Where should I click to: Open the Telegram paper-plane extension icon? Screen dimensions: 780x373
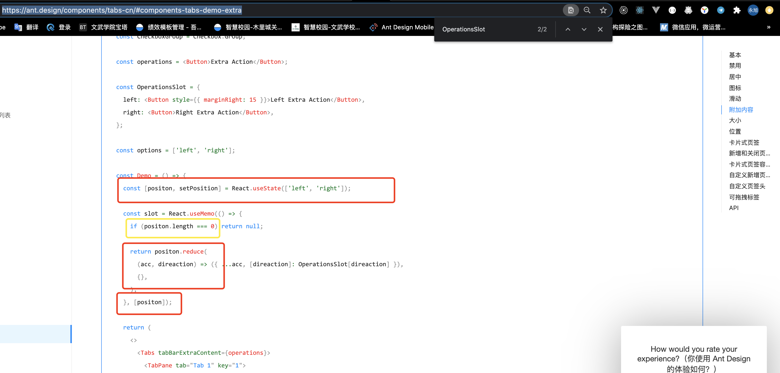tap(721, 10)
